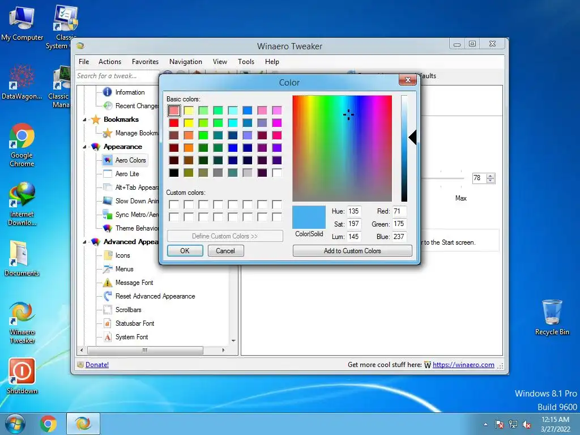
Task: Select Reset Advanced Appearance item
Action: [x=155, y=296]
